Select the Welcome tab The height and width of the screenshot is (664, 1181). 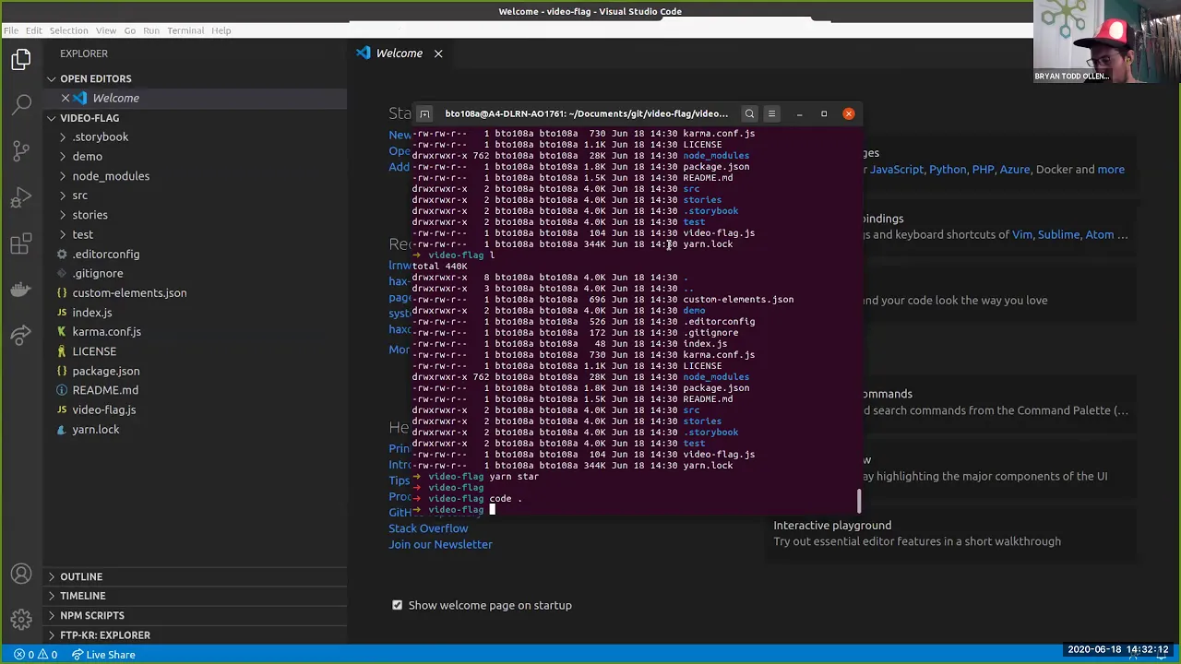pyautogui.click(x=400, y=53)
